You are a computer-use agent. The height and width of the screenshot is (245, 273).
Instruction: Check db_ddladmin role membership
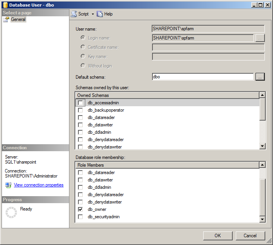click(x=80, y=187)
